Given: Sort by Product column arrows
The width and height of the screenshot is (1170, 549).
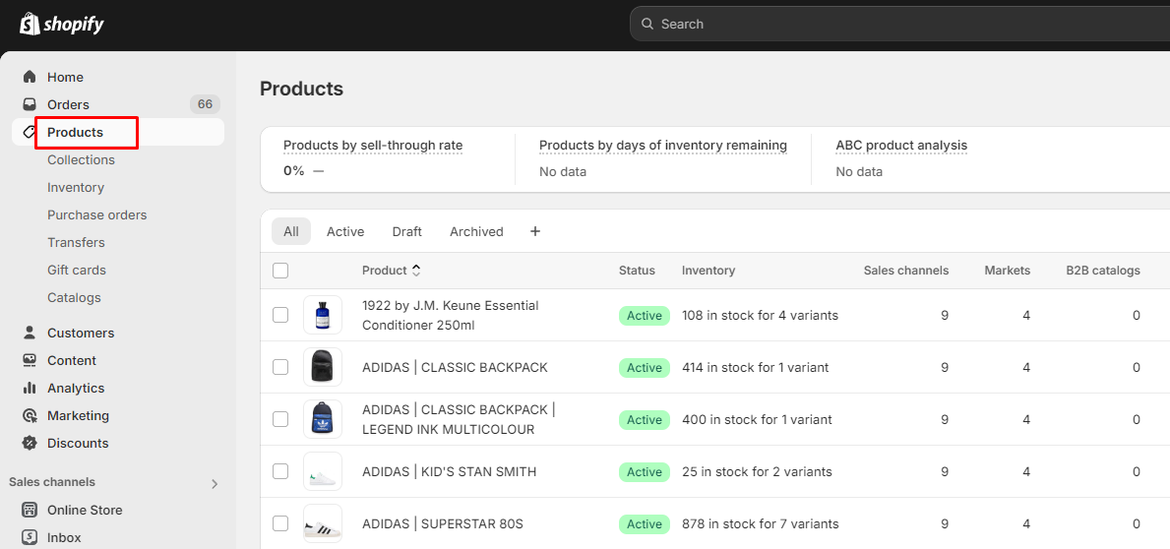Looking at the screenshot, I should tap(416, 270).
